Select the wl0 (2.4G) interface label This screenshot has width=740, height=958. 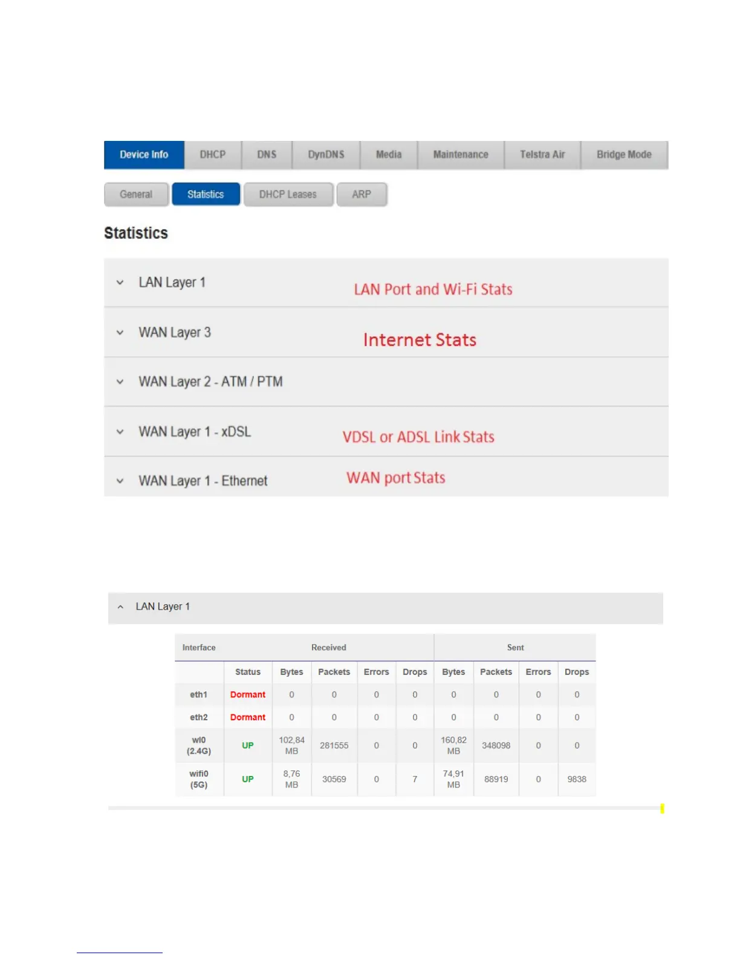[199, 746]
